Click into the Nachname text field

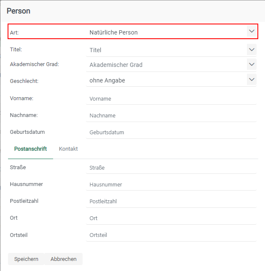click(x=171, y=116)
